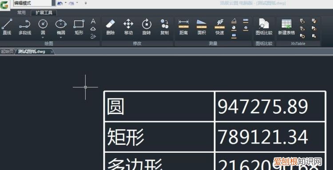
Task: Click the freehand sketch tool icon
Action: coord(93,36)
